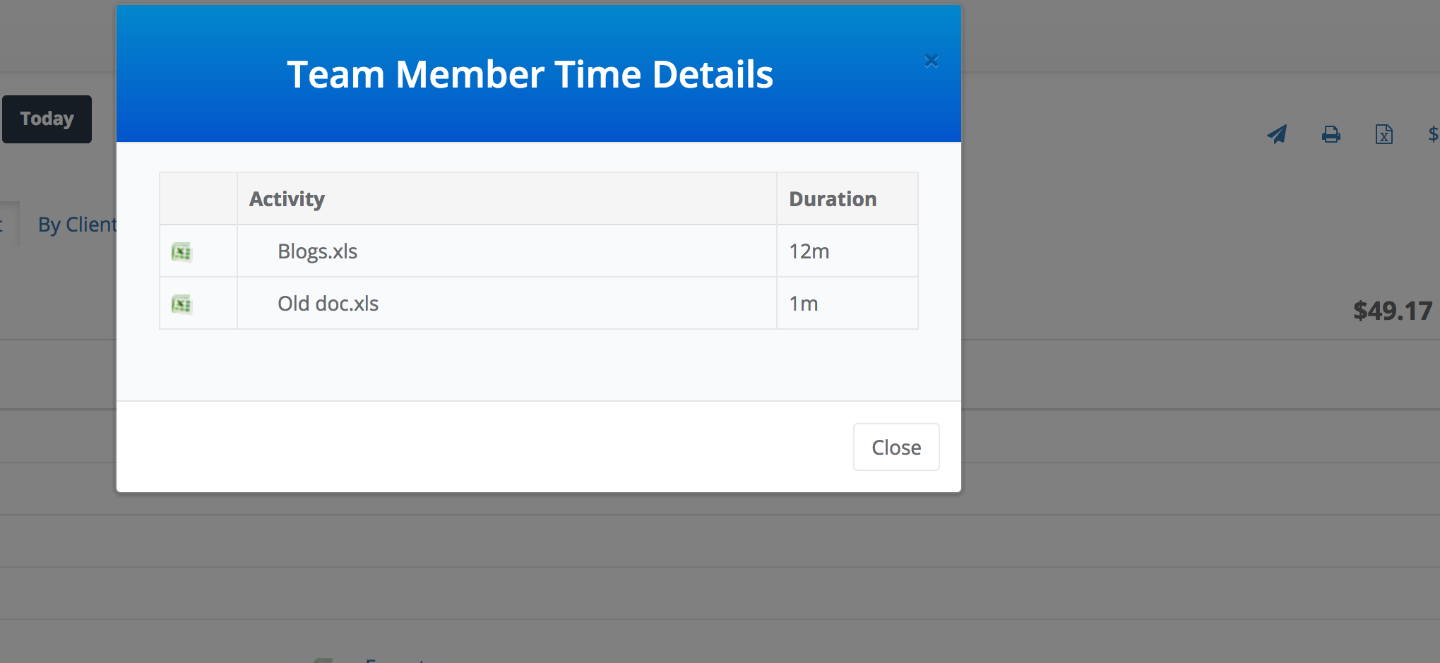1440x663 pixels.
Task: Dismiss the dialog with the X icon
Action: 932,61
